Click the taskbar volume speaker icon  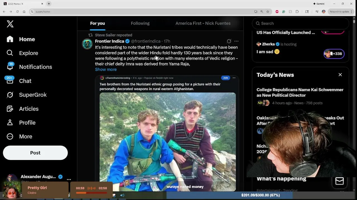(x=122, y=195)
